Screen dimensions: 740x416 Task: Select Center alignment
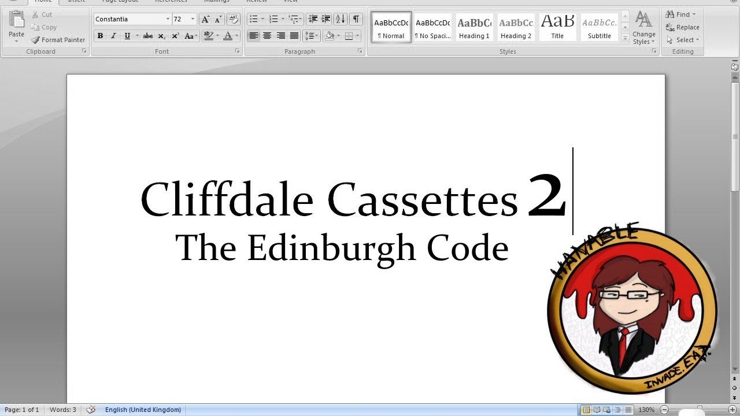point(267,36)
